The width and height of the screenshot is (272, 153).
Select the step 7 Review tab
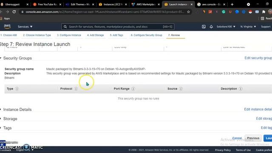pyautogui.click(x=174, y=35)
